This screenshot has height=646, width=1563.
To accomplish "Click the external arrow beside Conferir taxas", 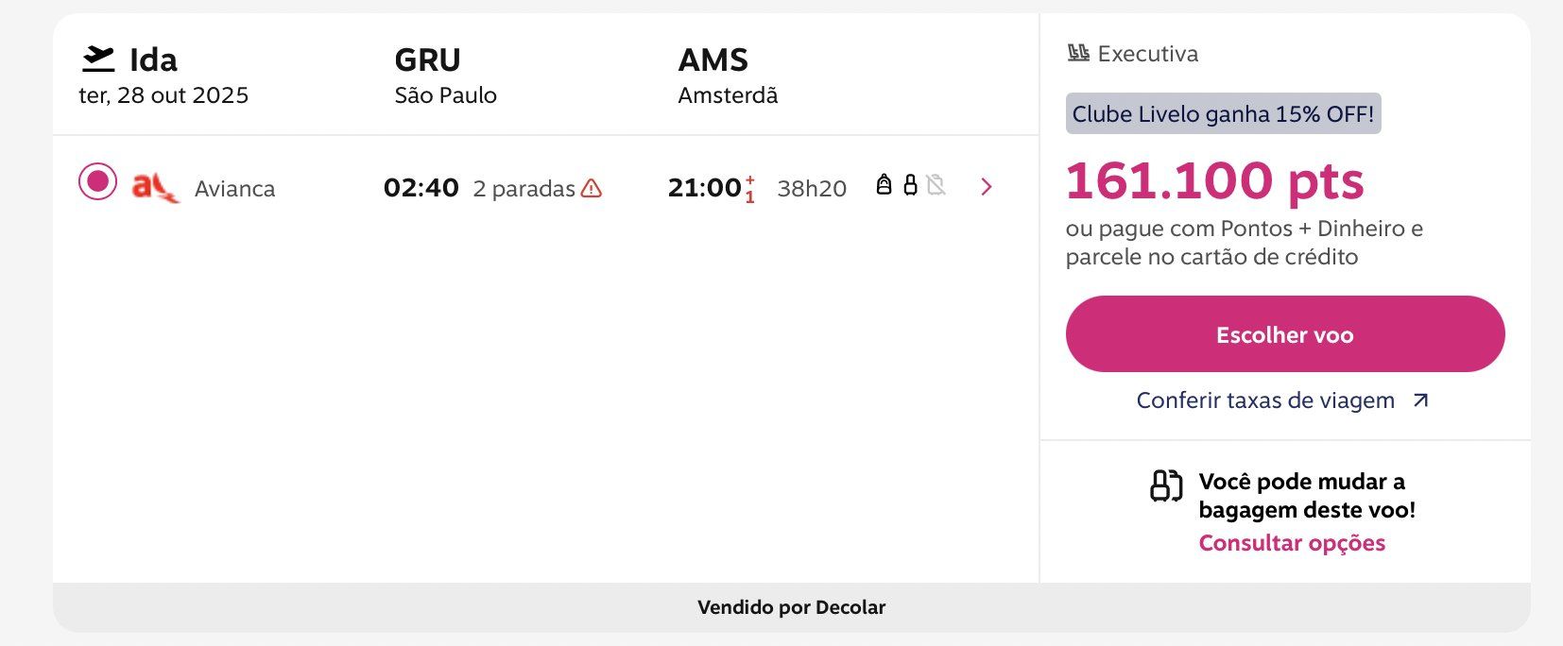I will click(x=1420, y=400).
